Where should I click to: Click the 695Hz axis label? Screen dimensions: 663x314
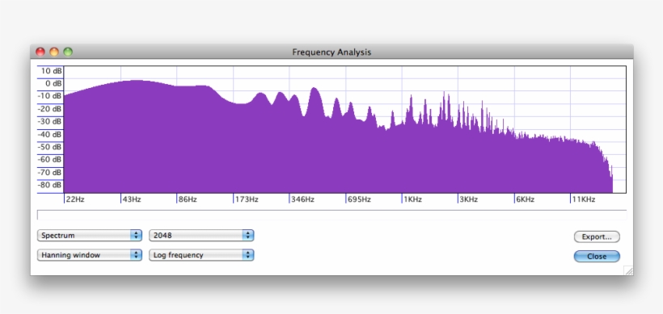point(360,199)
